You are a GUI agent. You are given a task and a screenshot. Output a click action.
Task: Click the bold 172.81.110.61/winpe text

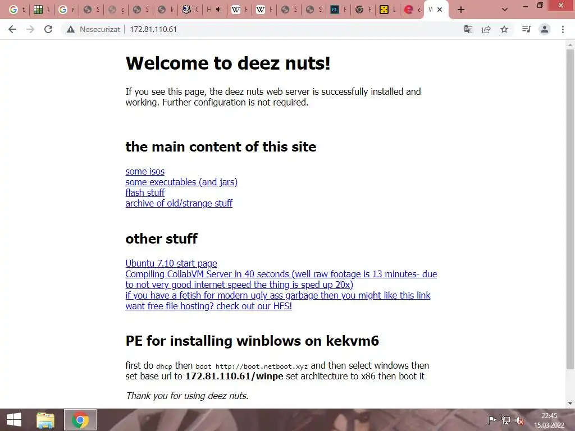[234, 377]
